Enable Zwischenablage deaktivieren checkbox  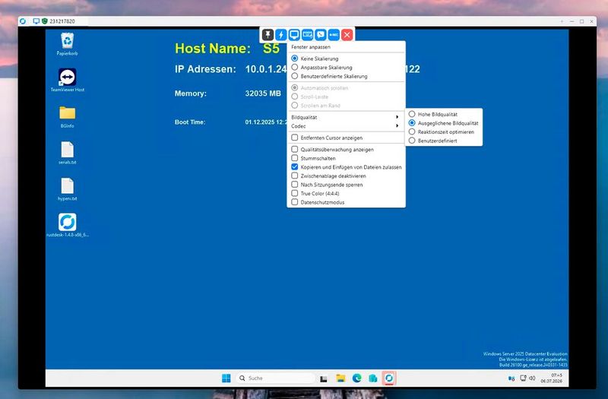pos(295,176)
